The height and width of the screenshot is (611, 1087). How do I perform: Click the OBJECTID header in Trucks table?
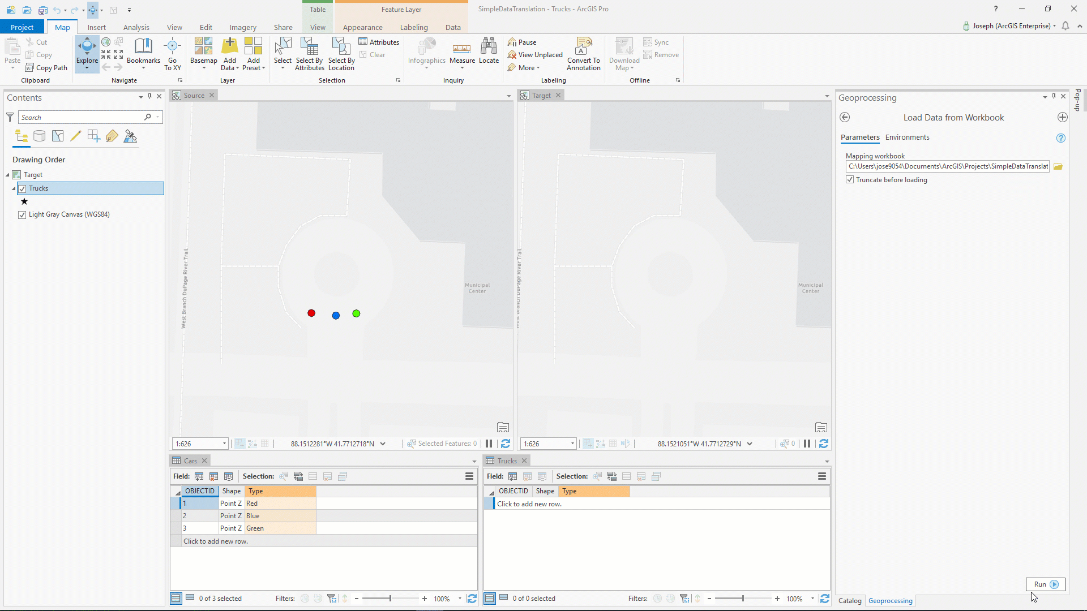pyautogui.click(x=513, y=491)
